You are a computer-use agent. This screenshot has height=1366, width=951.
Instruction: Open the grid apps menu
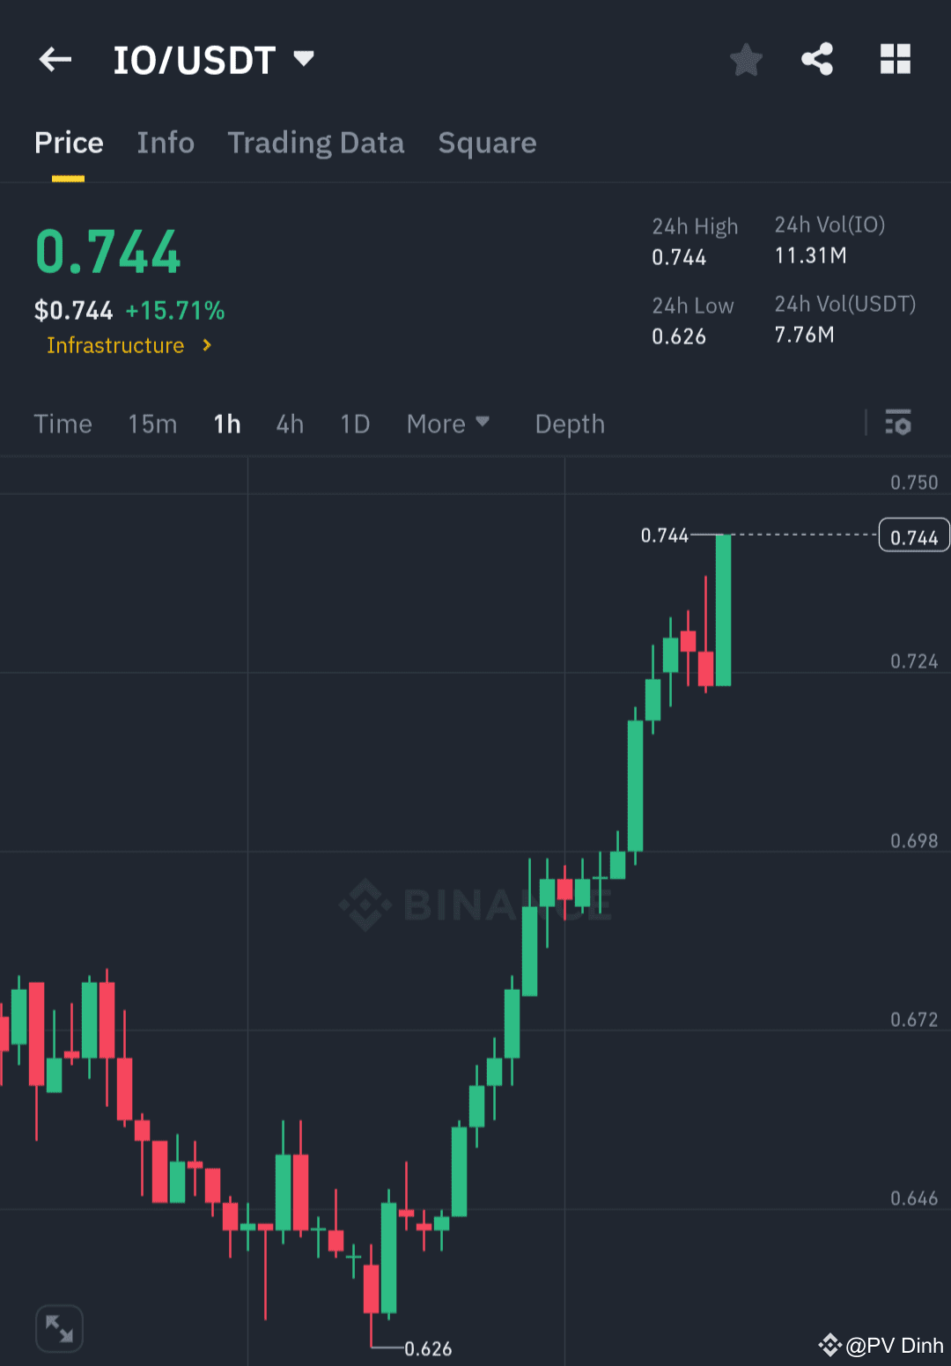(x=896, y=59)
